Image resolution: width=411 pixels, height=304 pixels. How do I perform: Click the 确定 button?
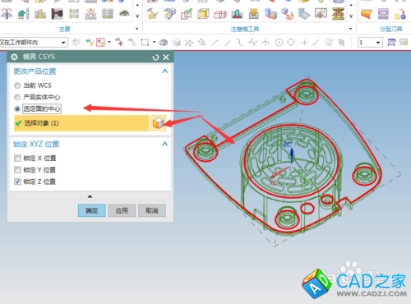[x=92, y=210]
